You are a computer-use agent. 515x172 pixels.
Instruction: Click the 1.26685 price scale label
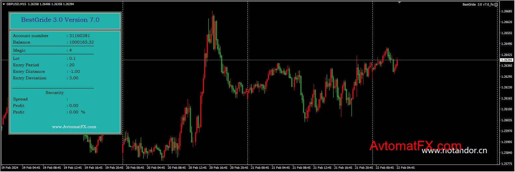(x=507, y=11)
